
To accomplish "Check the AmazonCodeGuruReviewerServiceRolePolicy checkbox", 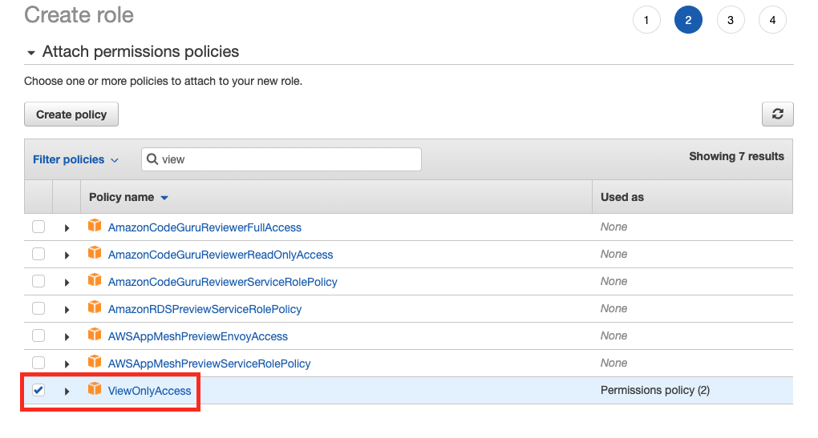I will tap(38, 281).
